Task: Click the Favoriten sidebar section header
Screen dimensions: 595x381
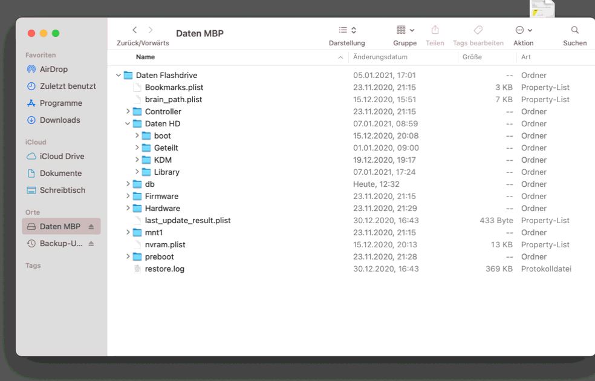Action: (41, 55)
